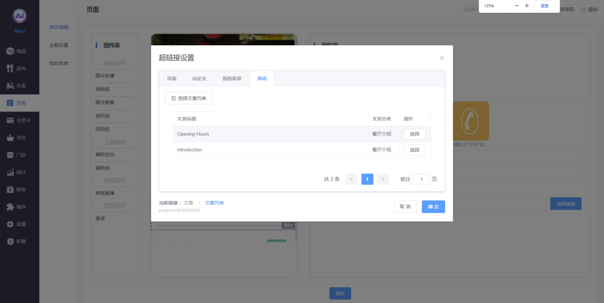Open 插件 puzzle piece icon
This screenshot has height=303, width=604.
10,207
